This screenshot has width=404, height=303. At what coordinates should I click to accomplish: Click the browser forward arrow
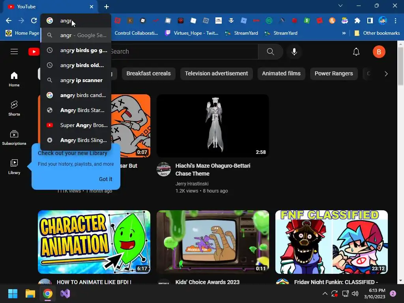[21, 21]
